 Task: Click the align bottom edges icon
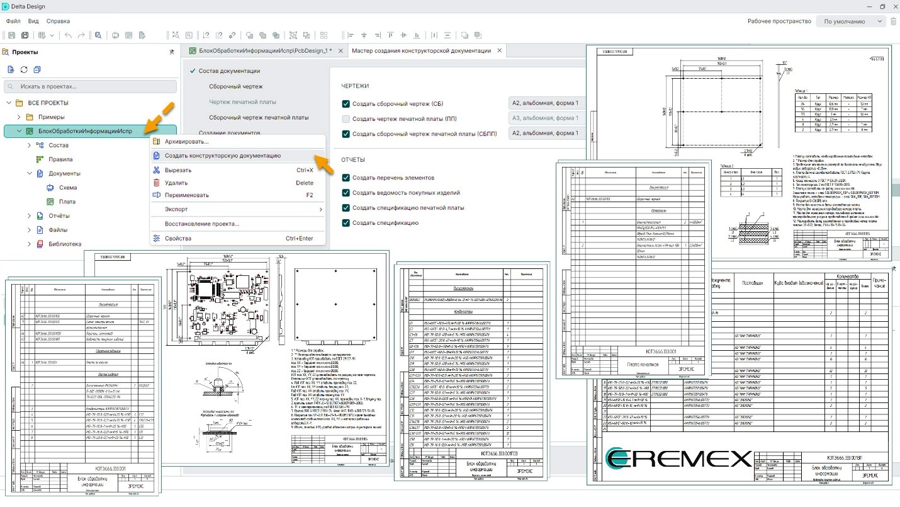417,35
